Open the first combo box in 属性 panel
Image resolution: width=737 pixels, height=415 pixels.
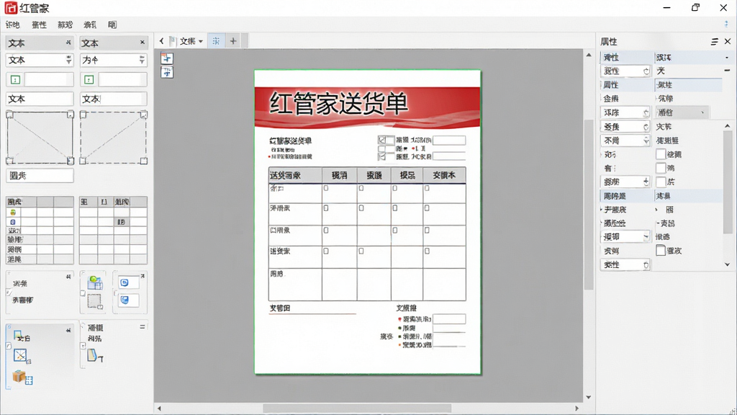[x=625, y=71]
